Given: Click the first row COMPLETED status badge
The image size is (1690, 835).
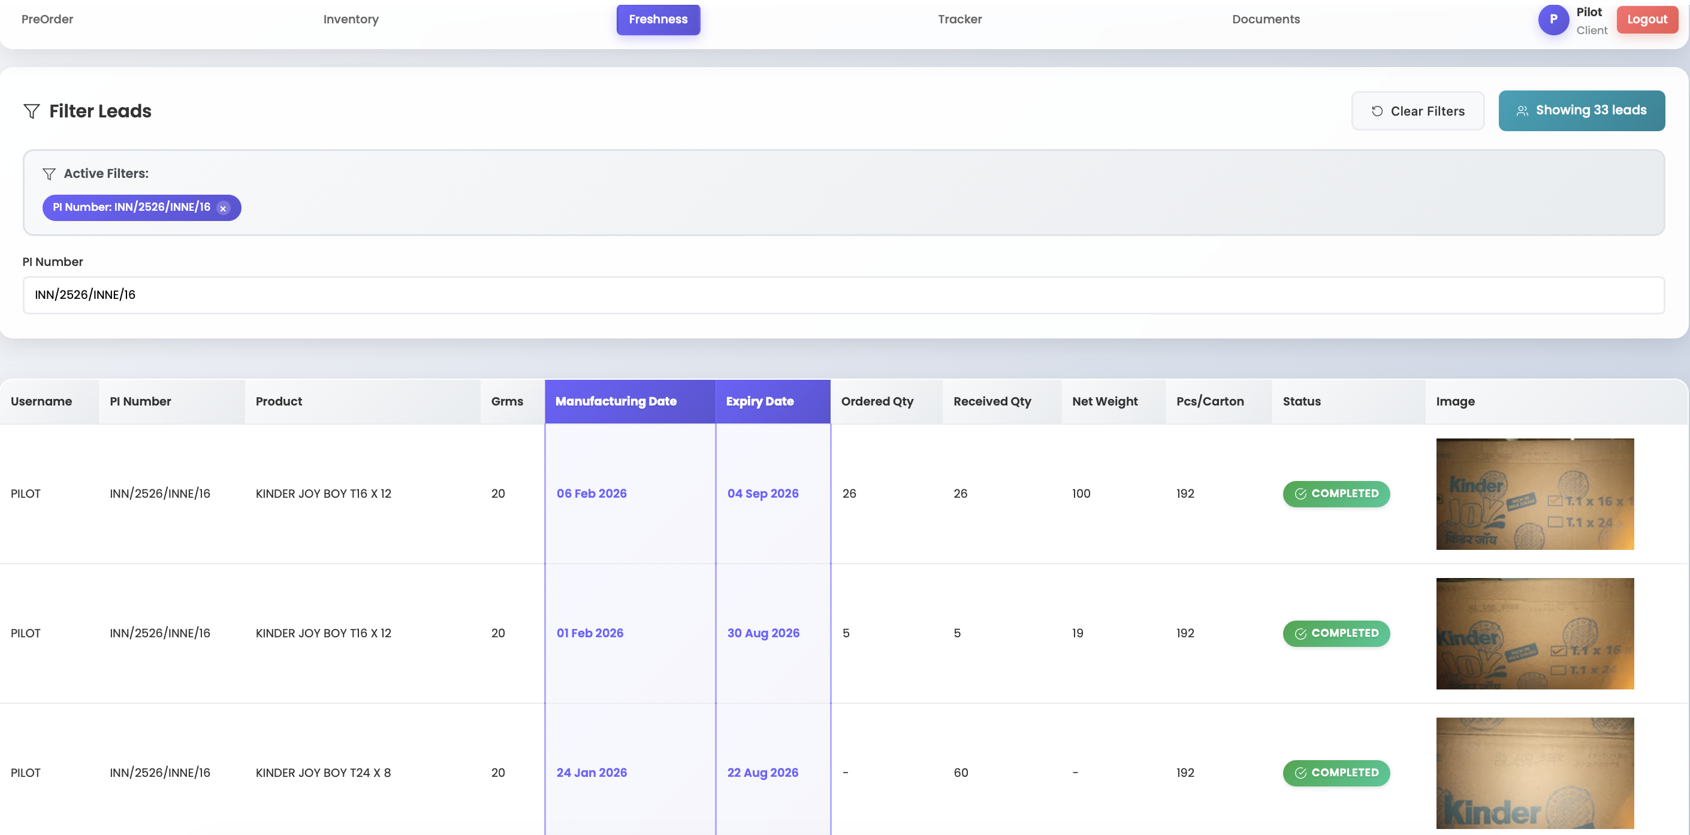Looking at the screenshot, I should (x=1336, y=494).
